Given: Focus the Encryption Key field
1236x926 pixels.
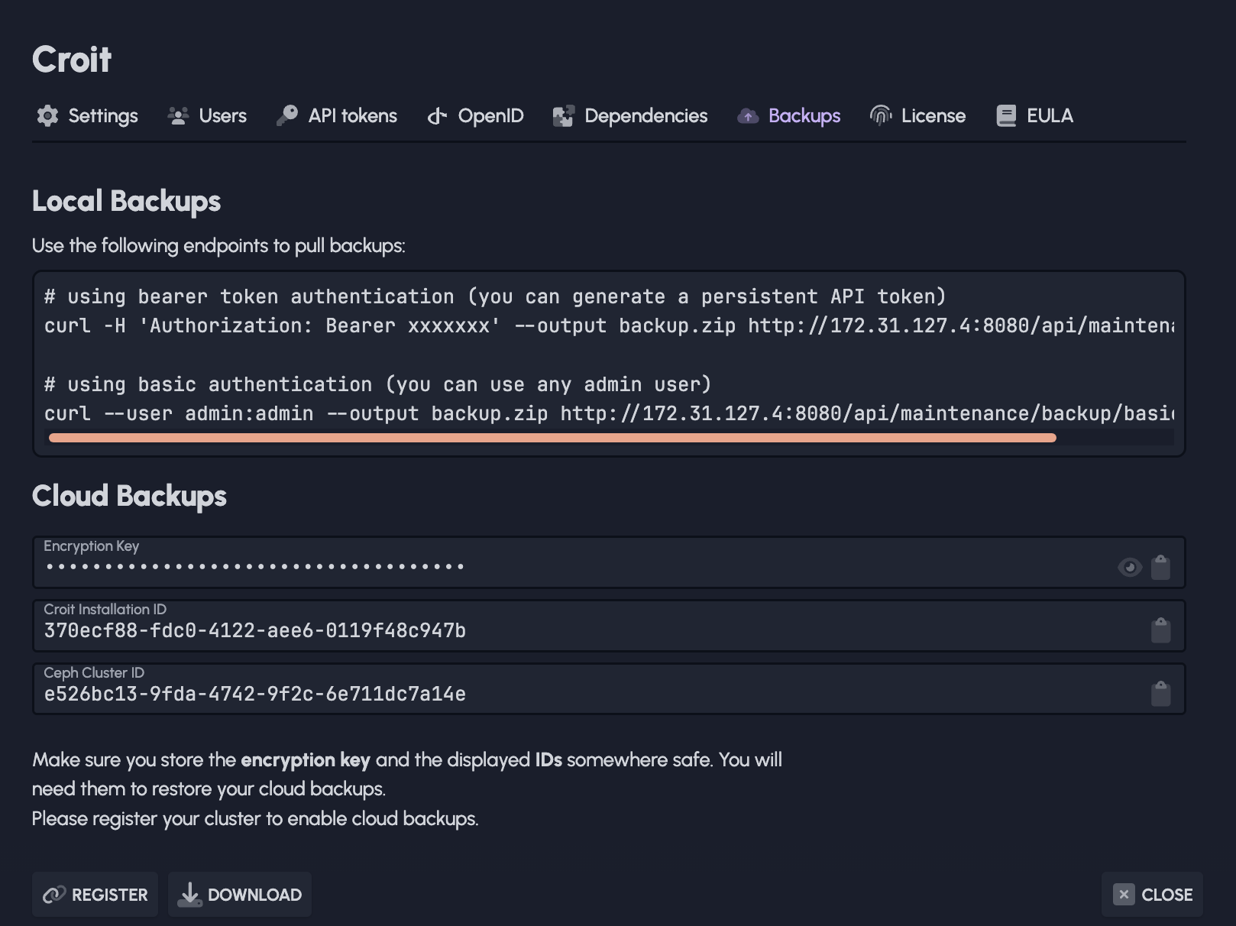Looking at the screenshot, I should [x=535, y=567].
